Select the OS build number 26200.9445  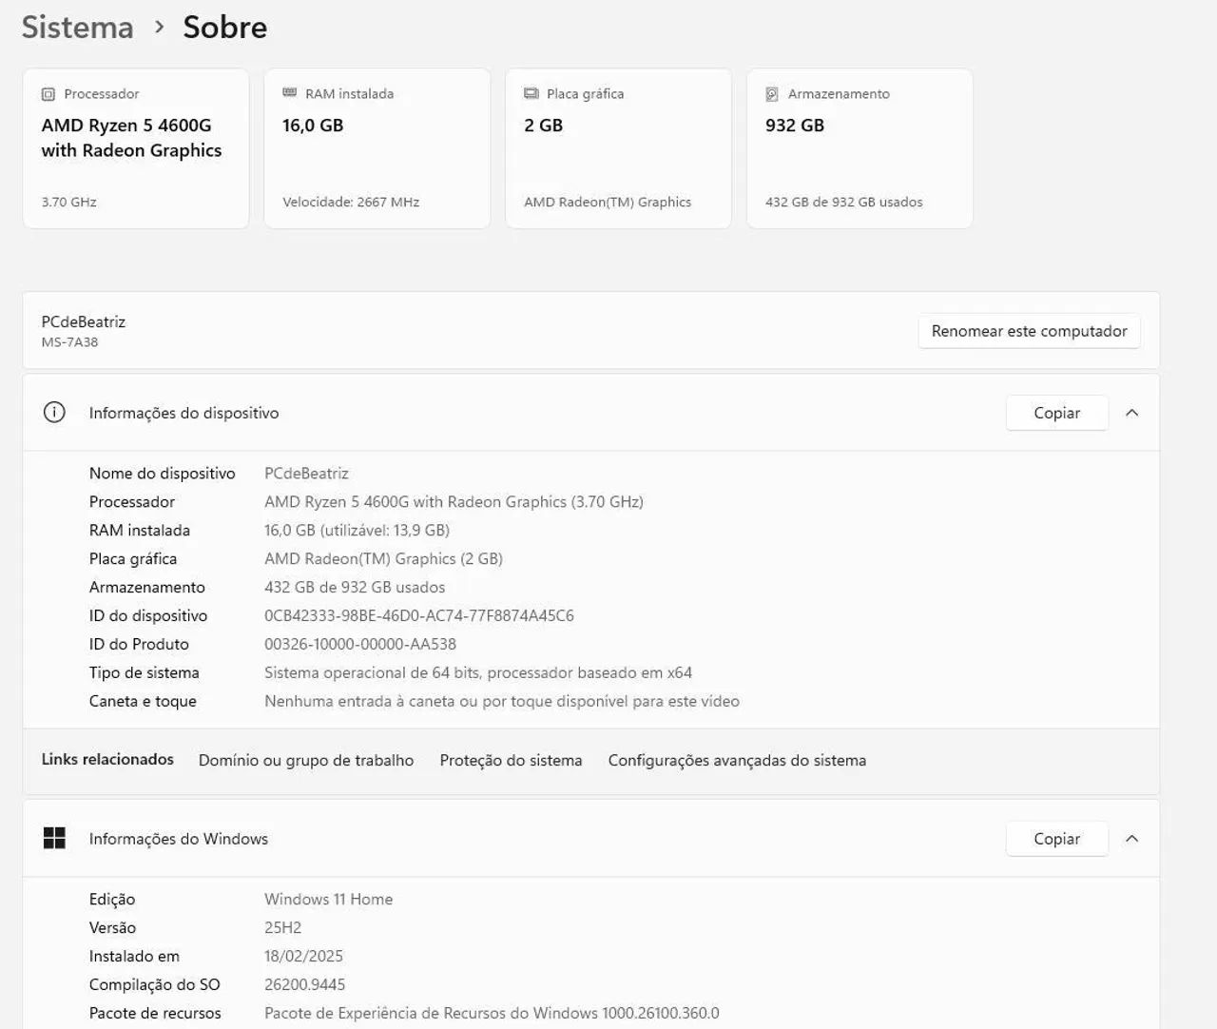pos(304,985)
